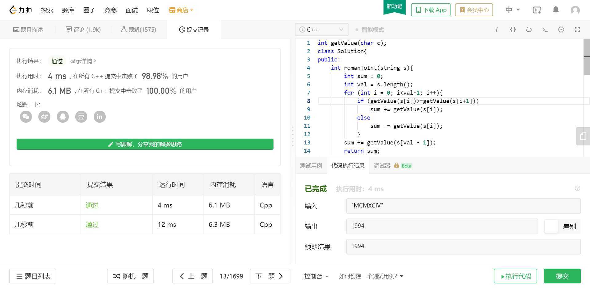Select the 代码执行结果 tab
590x288 pixels.
pyautogui.click(x=348, y=166)
